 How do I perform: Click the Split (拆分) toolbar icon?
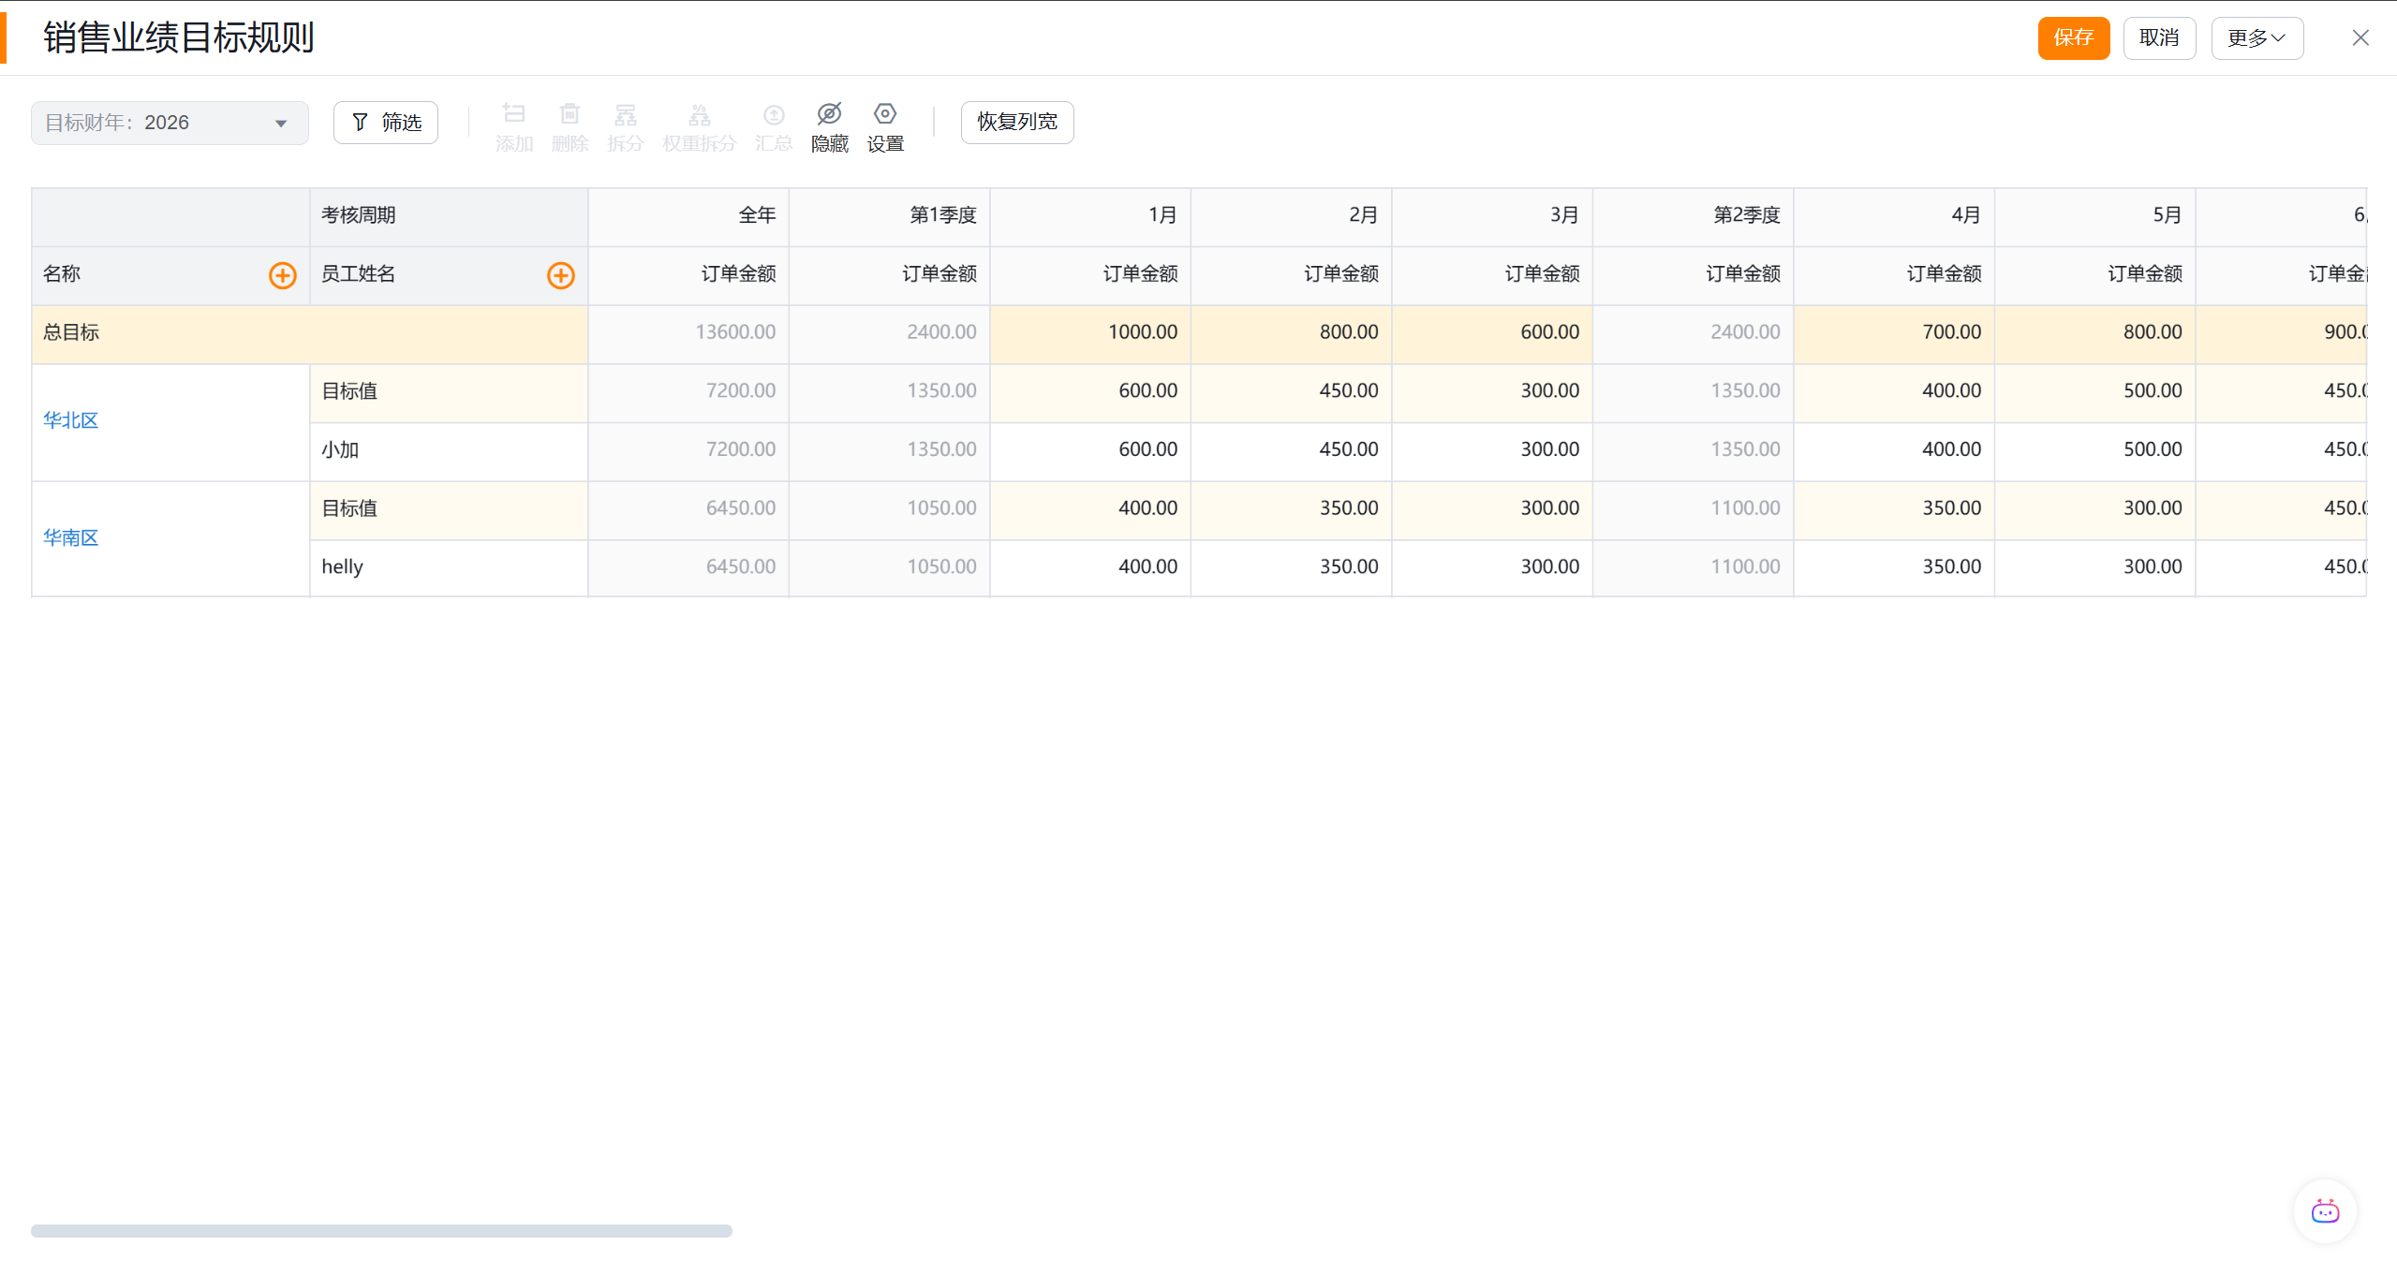625,115
